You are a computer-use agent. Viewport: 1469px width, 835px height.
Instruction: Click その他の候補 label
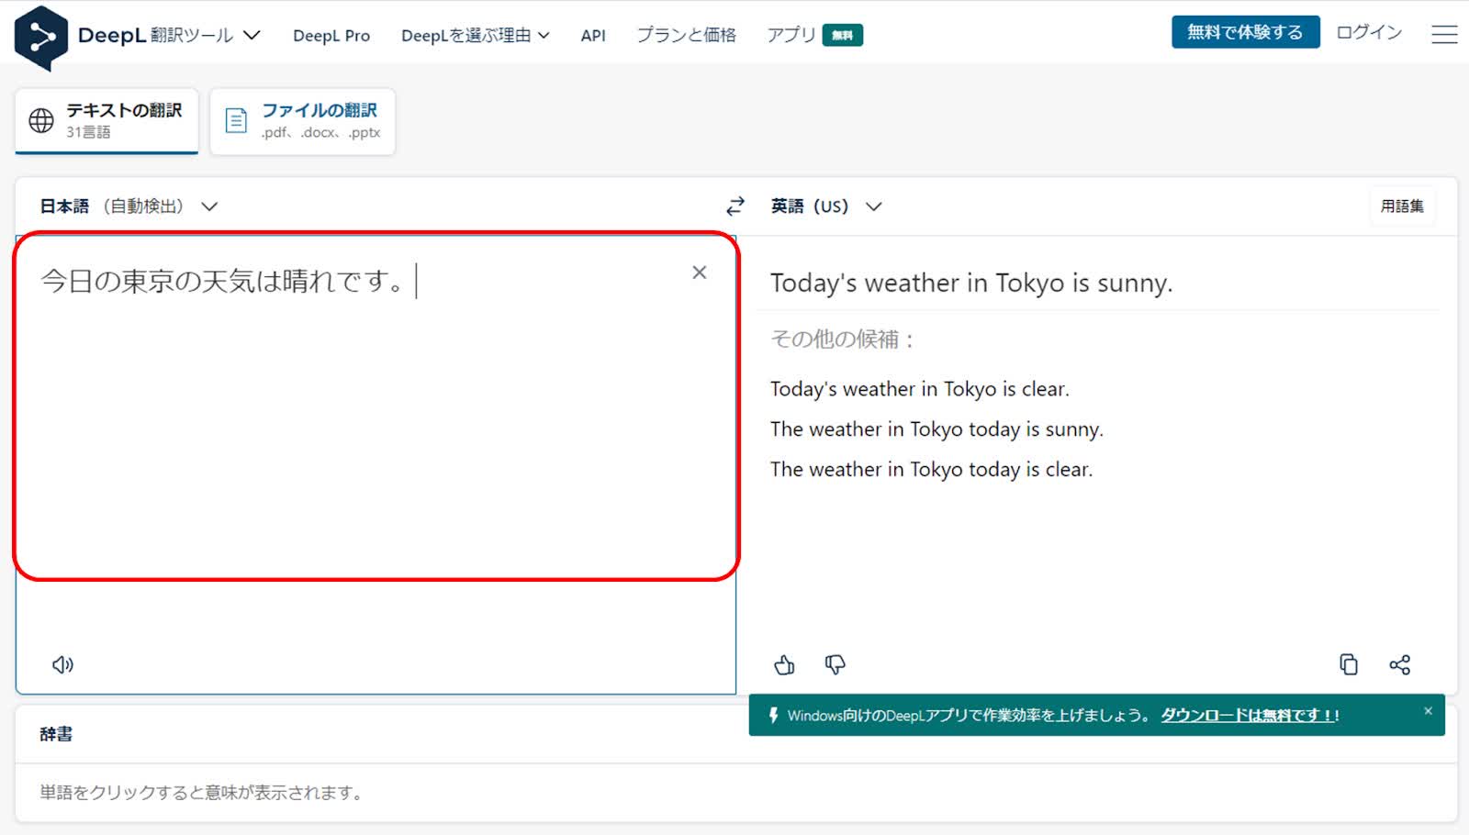[842, 340]
